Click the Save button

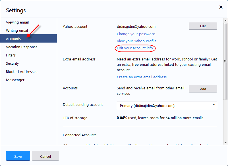tap(18, 156)
